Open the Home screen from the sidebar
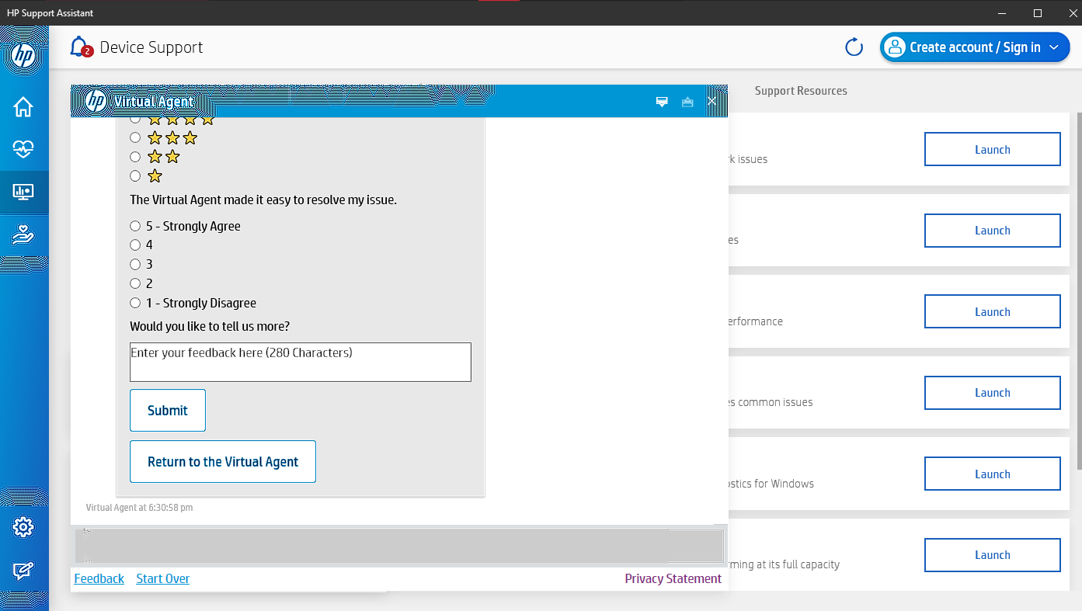 (23, 107)
